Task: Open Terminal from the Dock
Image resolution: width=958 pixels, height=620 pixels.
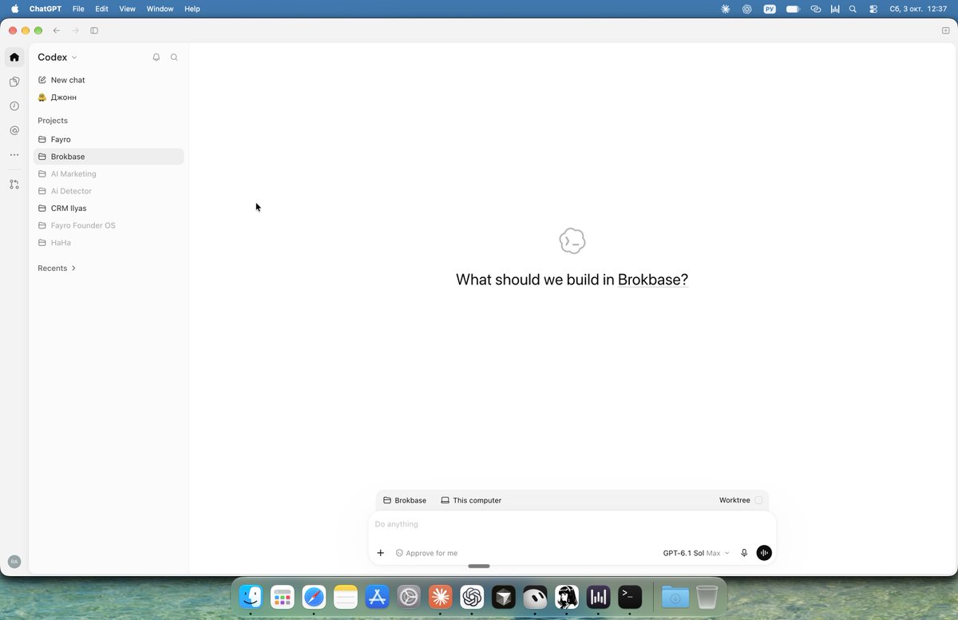Action: (630, 597)
